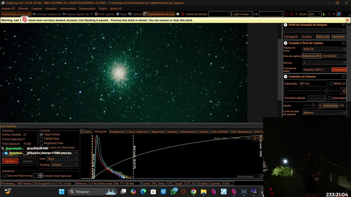Switch to the Colour Calibration tab

(138, 132)
